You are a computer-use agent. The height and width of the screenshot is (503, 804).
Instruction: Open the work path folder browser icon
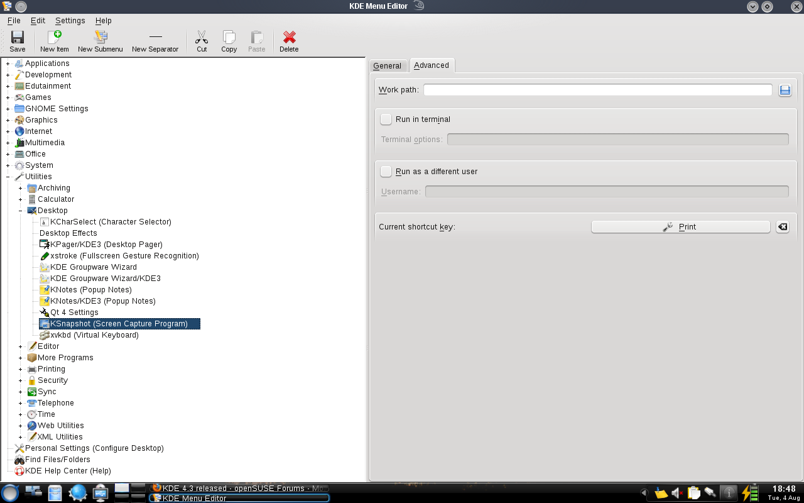[785, 90]
